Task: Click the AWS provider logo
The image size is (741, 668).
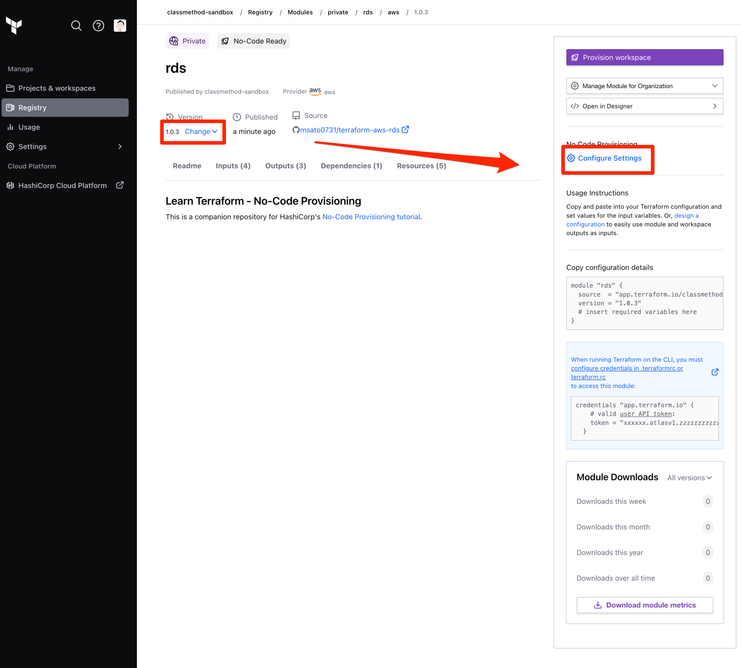Action: click(x=314, y=91)
